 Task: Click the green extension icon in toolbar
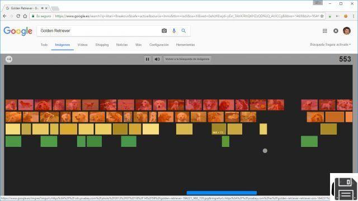[329, 16]
